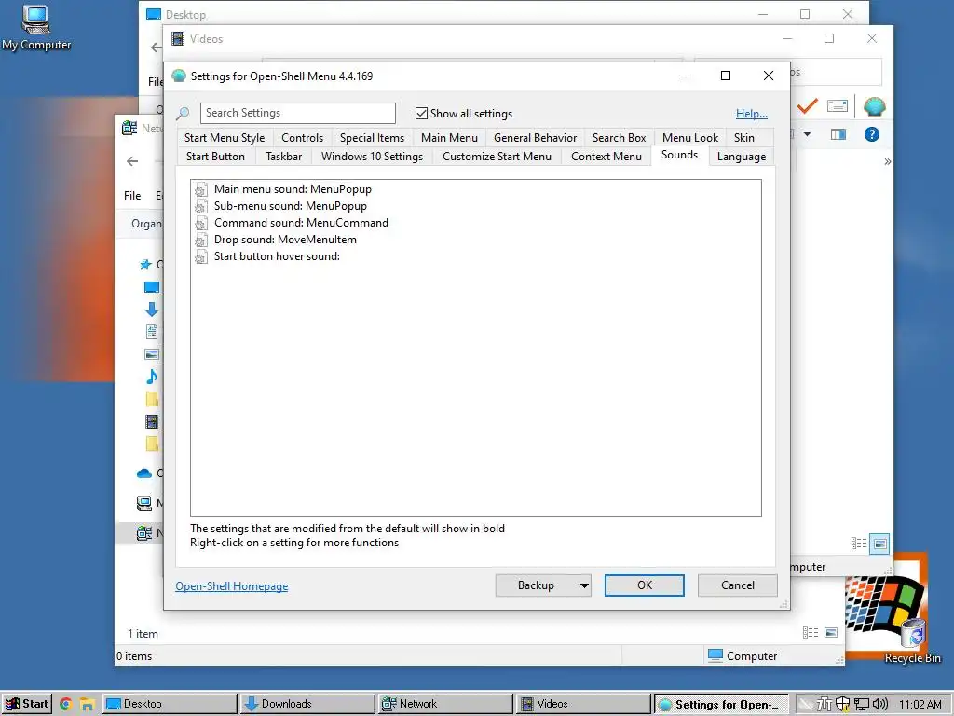This screenshot has width=954, height=716.
Task: Click the Start button on taskbar
Action: tap(27, 704)
